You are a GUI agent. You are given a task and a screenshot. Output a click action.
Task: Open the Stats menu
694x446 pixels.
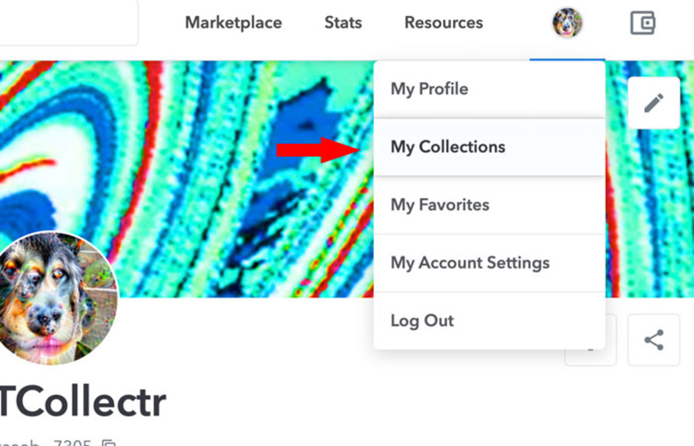(343, 23)
